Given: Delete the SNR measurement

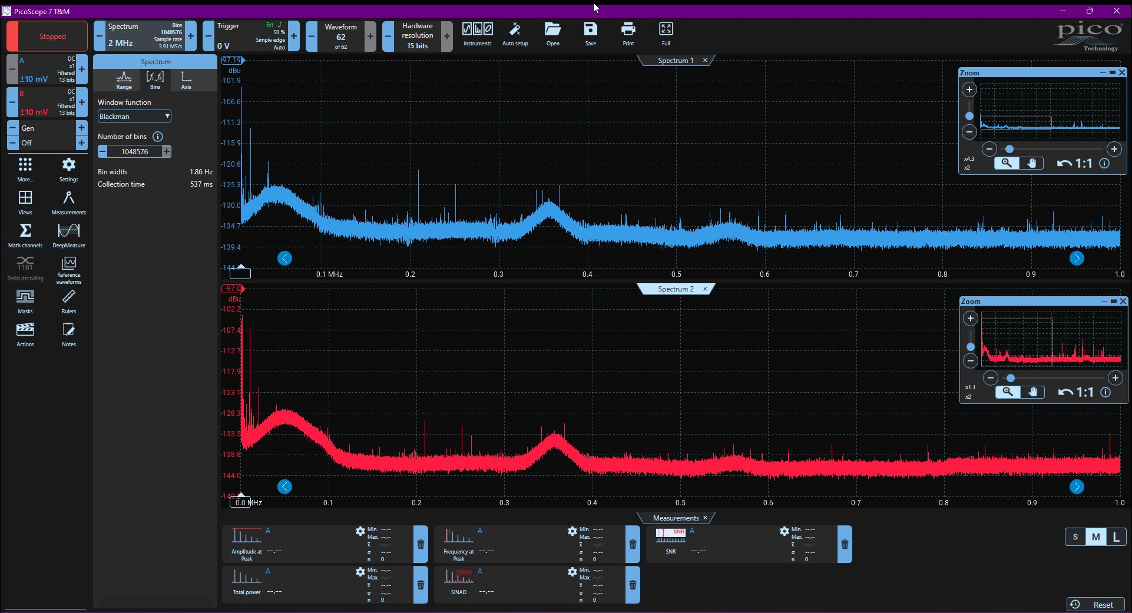Looking at the screenshot, I should (845, 544).
